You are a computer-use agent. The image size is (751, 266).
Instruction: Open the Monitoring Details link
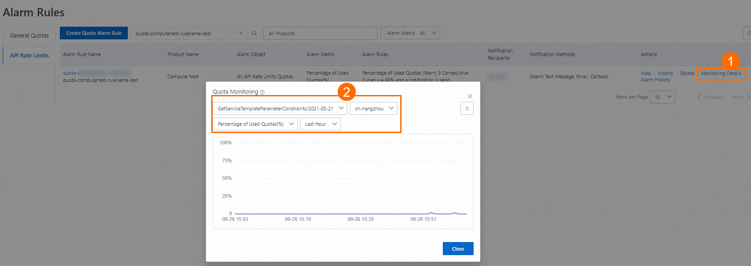[x=721, y=73]
